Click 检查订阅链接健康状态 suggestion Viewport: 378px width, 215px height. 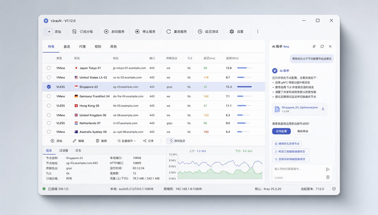coord(291,151)
